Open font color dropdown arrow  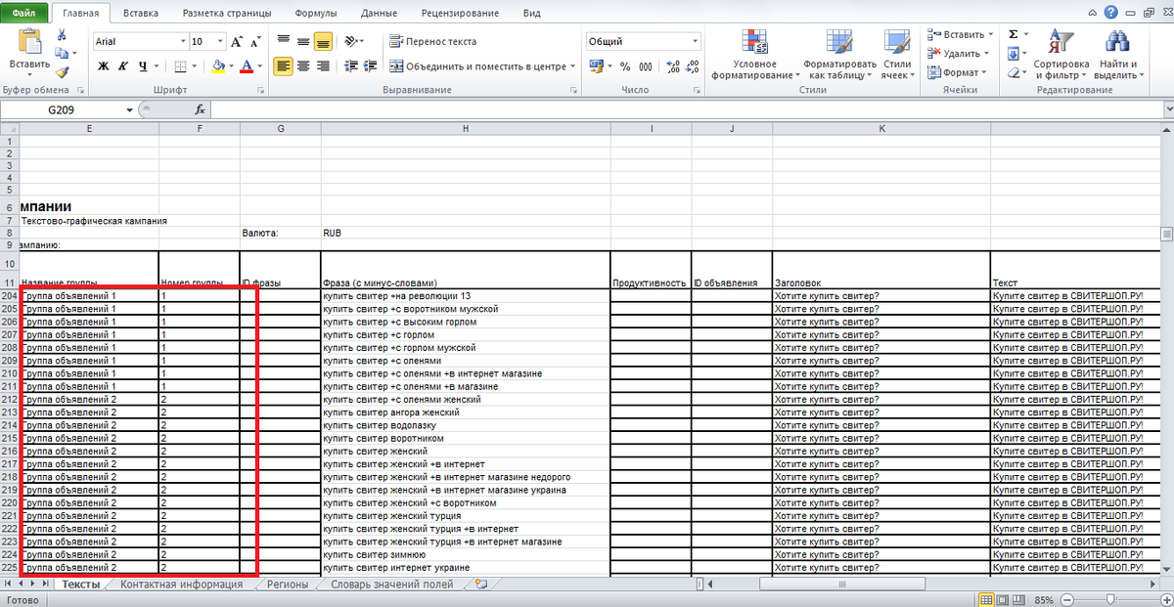(258, 66)
